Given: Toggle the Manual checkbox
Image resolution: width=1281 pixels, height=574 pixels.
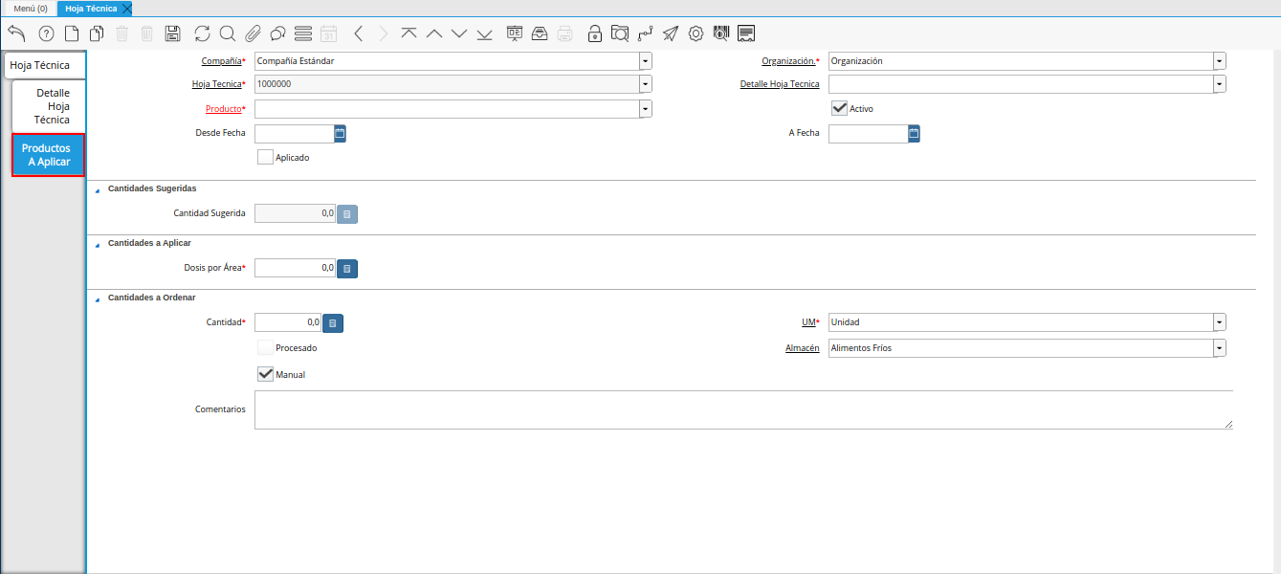Looking at the screenshot, I should 265,374.
